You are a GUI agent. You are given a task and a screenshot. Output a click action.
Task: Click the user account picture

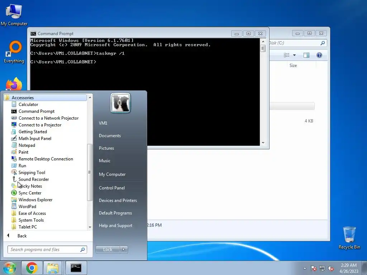(120, 103)
